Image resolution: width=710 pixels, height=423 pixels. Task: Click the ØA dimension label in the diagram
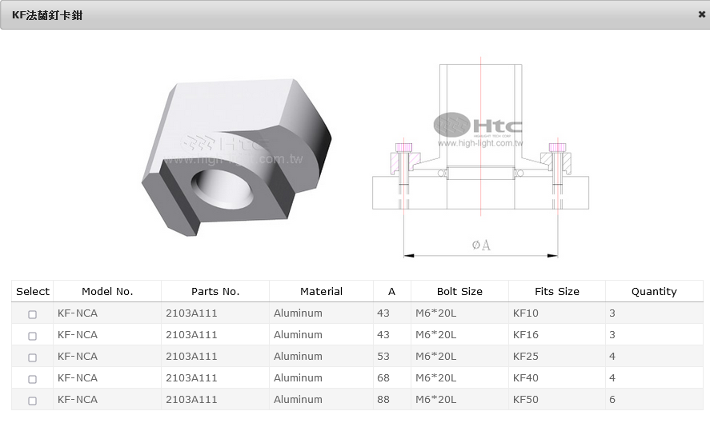click(481, 245)
